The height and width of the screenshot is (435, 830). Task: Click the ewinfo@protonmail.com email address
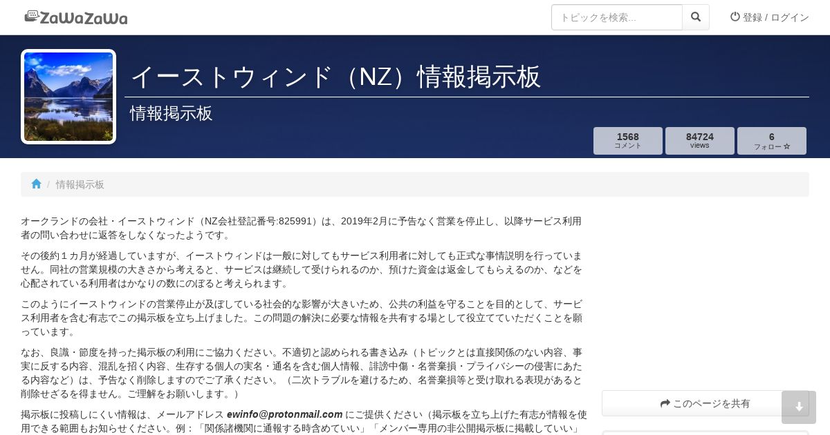[285, 414]
